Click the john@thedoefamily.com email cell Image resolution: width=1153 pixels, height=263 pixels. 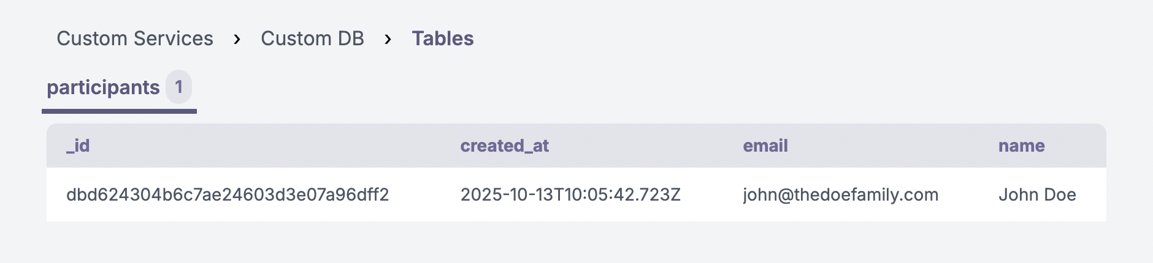(x=840, y=194)
